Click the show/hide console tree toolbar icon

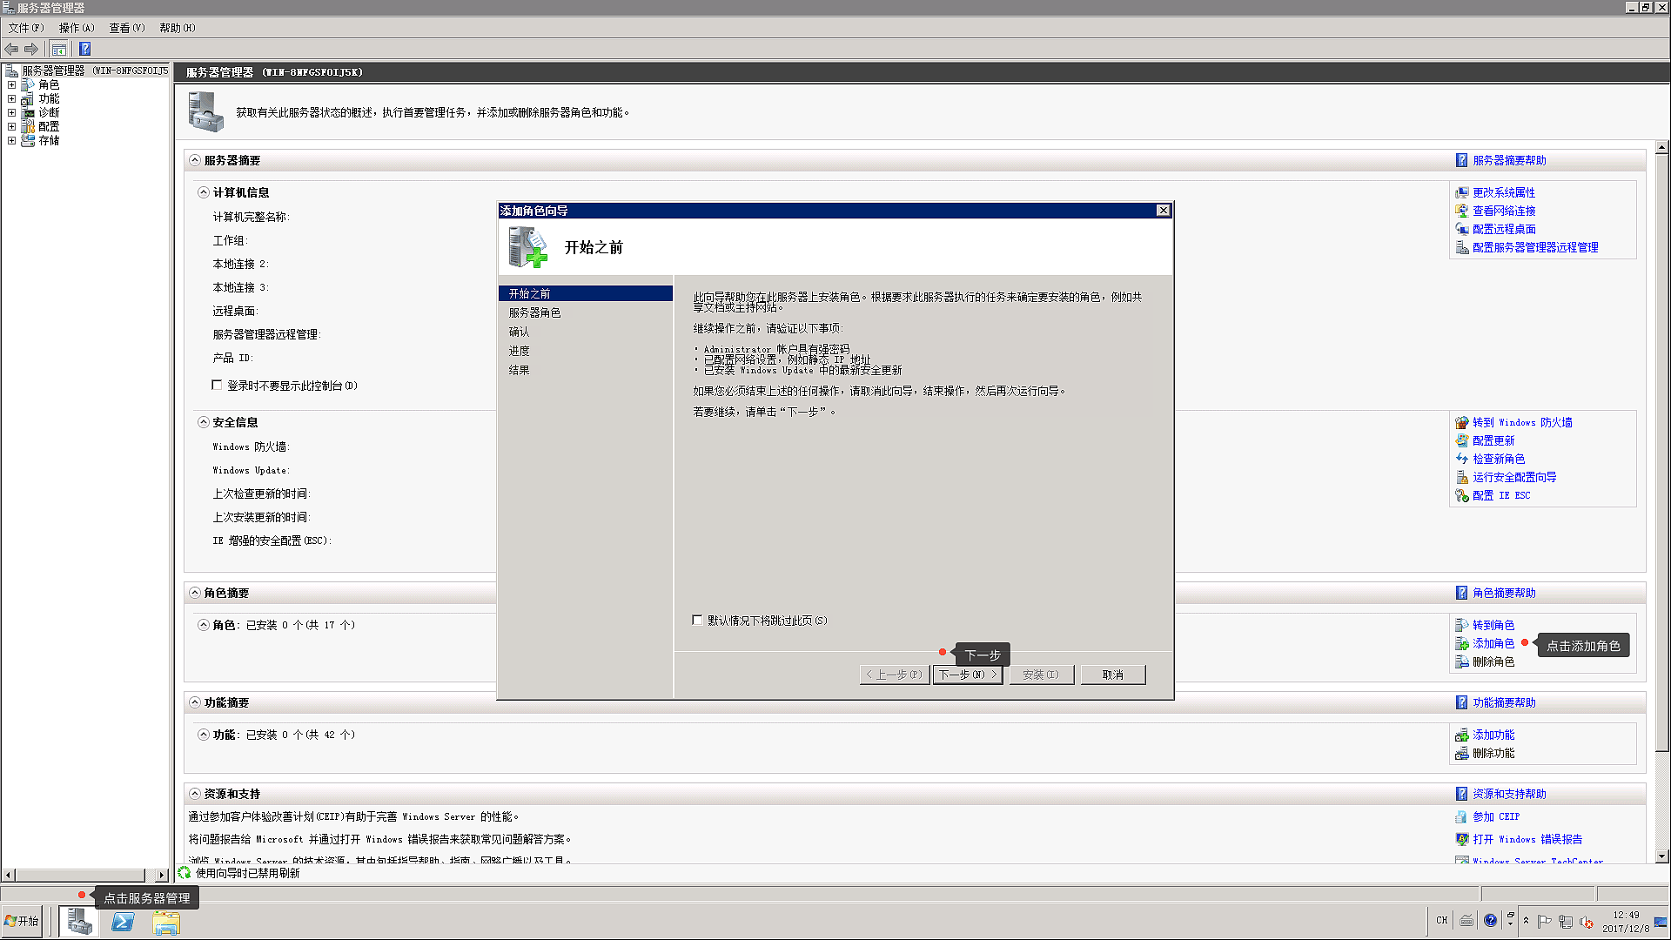tap(58, 49)
